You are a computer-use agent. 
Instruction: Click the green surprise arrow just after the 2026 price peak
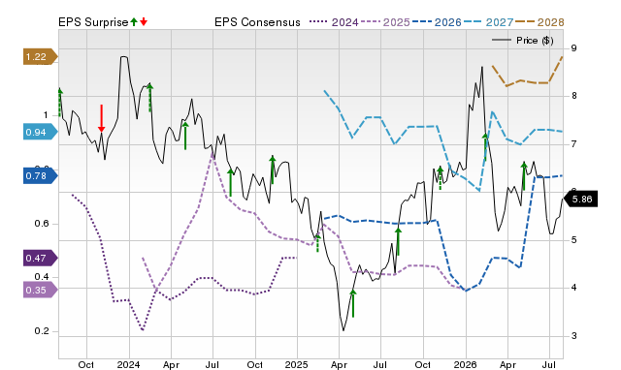[x=485, y=147]
